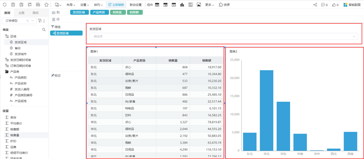Click the 华东 bar in 图表2
Screen dimensions: 364x159
(x=283, y=126)
